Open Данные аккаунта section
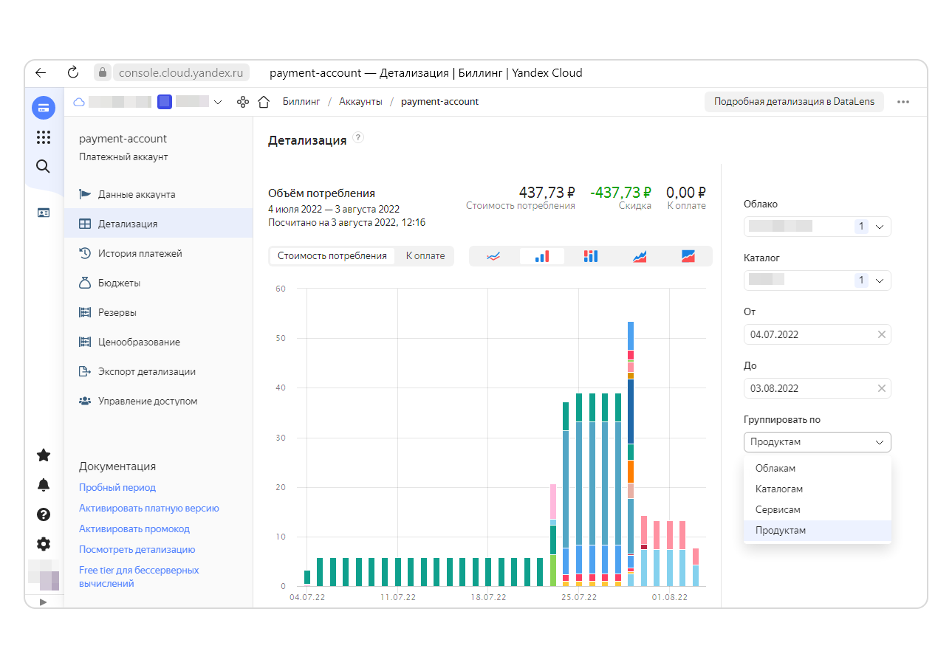The width and height of the screenshot is (952, 668). [158, 194]
